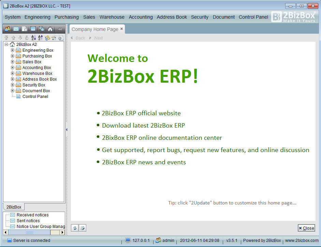Viewport: 321px width, 247px height.
Task: Click the users icon in sidebar toolbar
Action: click(x=8, y=29)
